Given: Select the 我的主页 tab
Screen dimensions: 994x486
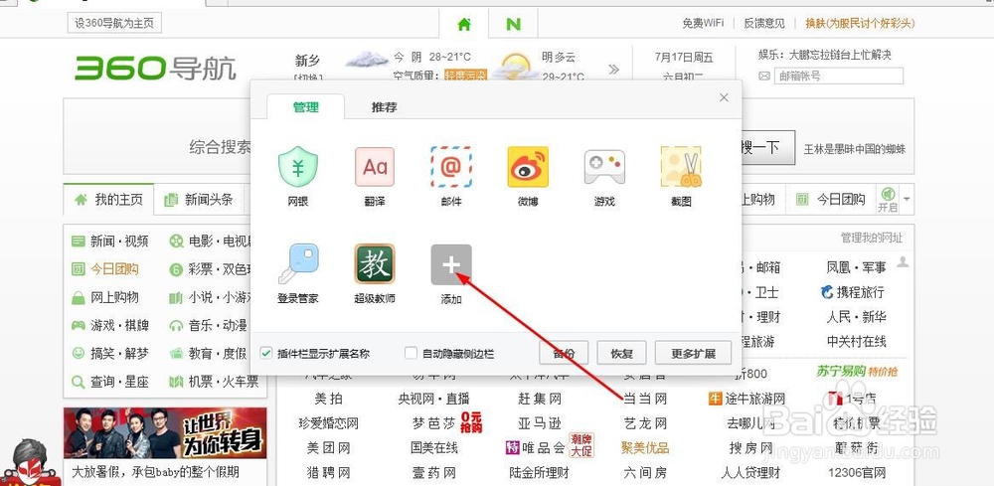Looking at the screenshot, I should coord(108,200).
